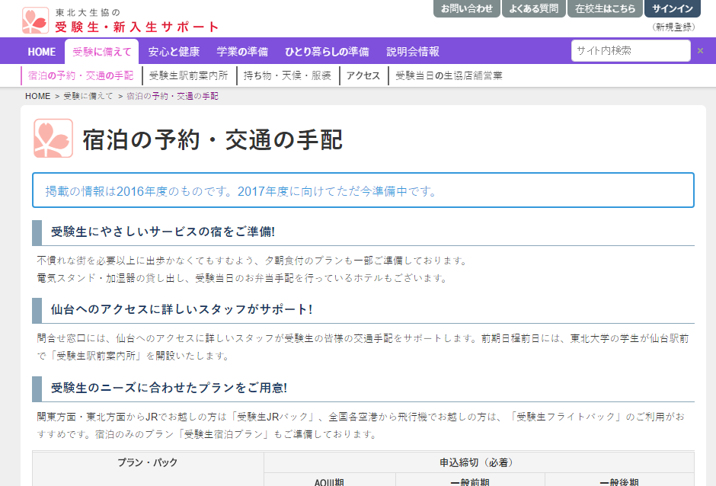The height and width of the screenshot is (486, 716).
Task: Click heading 受験生のニーズに合わせたプランをご用意!
Action: coord(169,388)
